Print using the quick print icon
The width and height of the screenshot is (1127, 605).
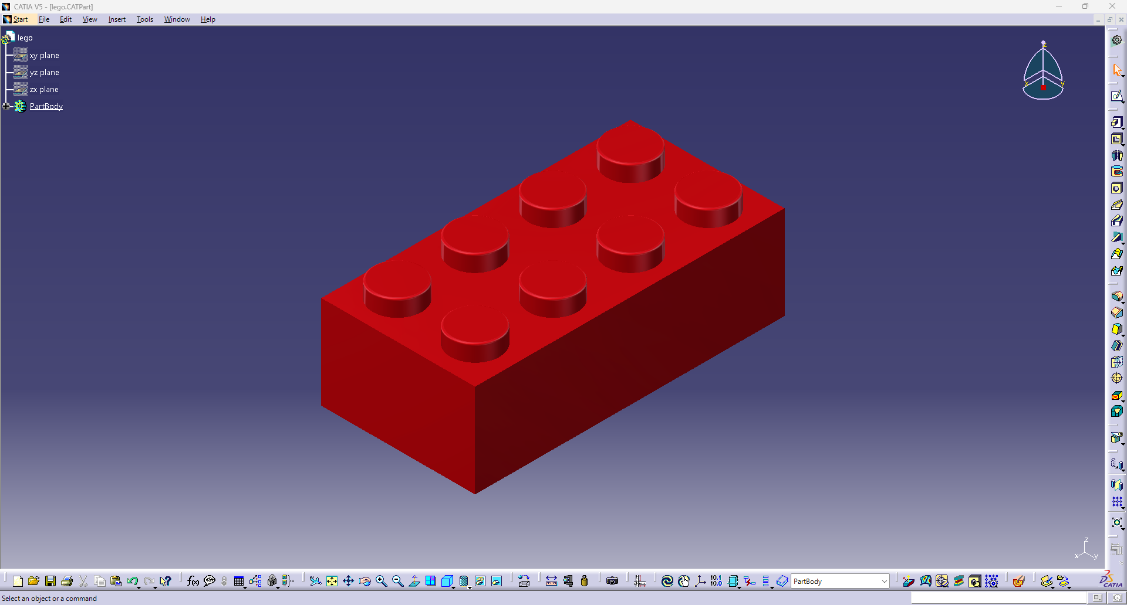click(x=67, y=581)
